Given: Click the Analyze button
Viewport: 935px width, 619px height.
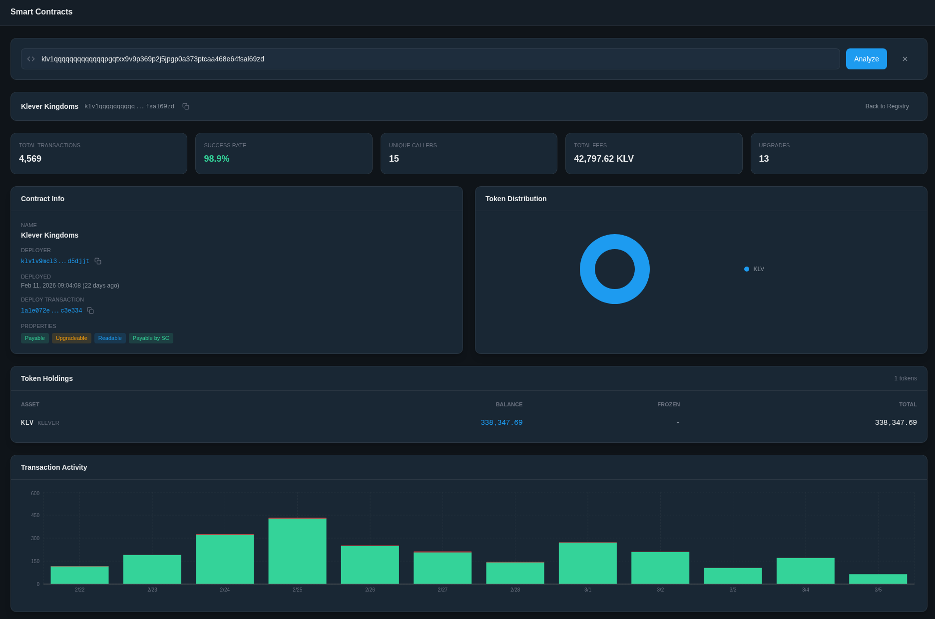Looking at the screenshot, I should [x=866, y=59].
